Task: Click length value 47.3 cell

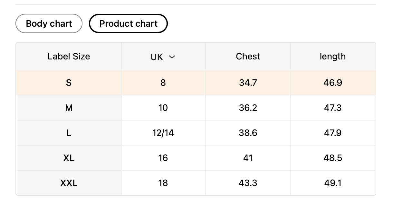Action: pos(333,108)
